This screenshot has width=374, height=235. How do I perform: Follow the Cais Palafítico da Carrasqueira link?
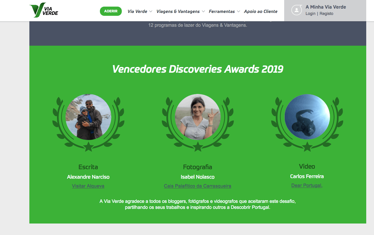click(x=198, y=186)
